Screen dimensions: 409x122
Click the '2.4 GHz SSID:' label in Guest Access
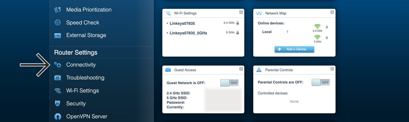coord(179,93)
